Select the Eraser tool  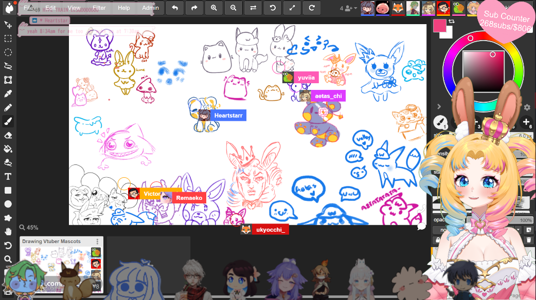click(x=8, y=135)
